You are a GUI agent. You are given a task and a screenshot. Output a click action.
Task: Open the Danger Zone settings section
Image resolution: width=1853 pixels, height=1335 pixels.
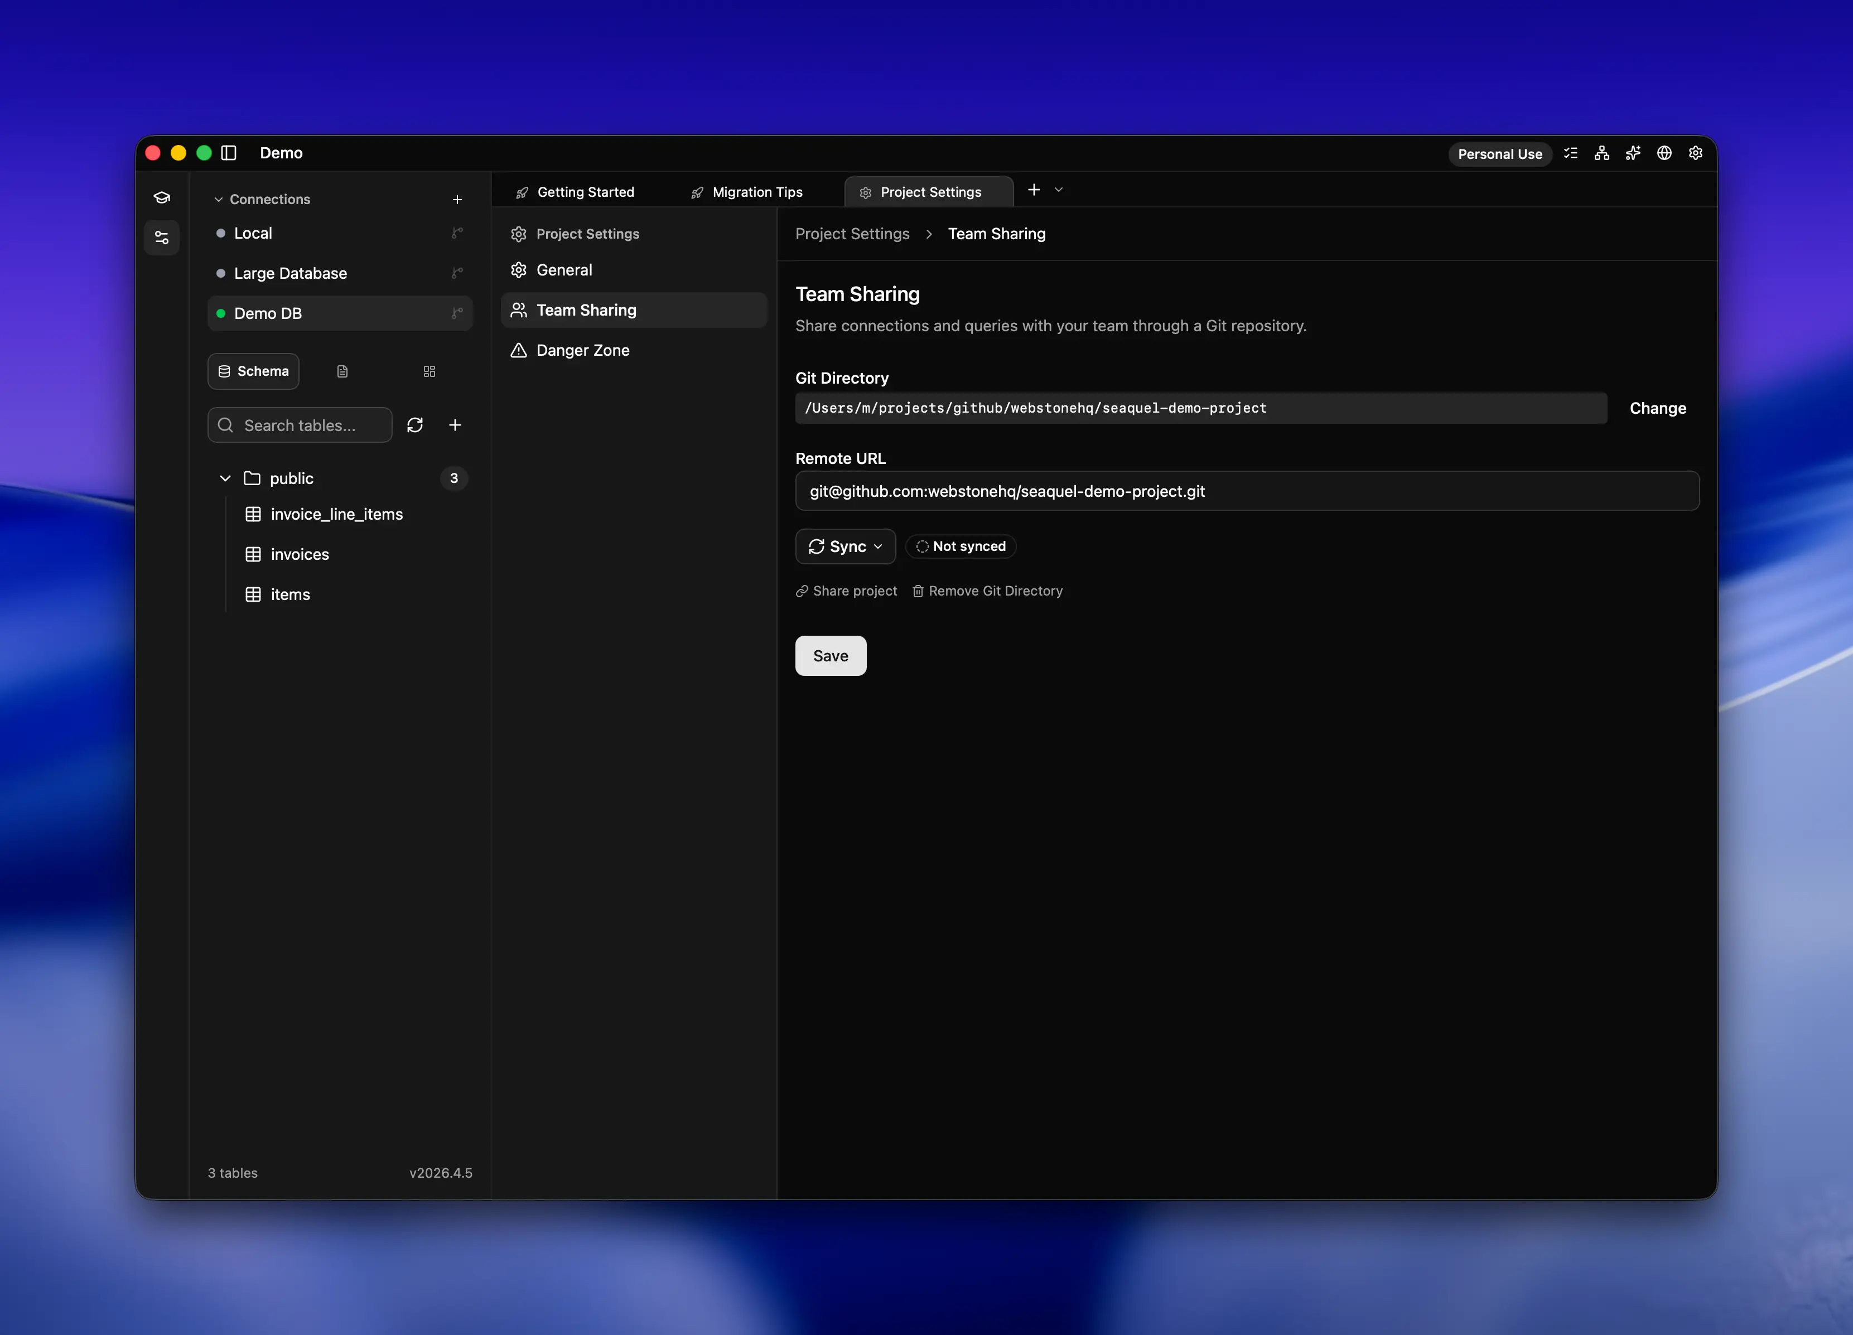[x=582, y=351]
